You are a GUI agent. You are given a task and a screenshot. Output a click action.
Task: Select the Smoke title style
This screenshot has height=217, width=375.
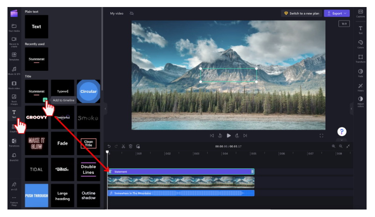[x=88, y=117]
